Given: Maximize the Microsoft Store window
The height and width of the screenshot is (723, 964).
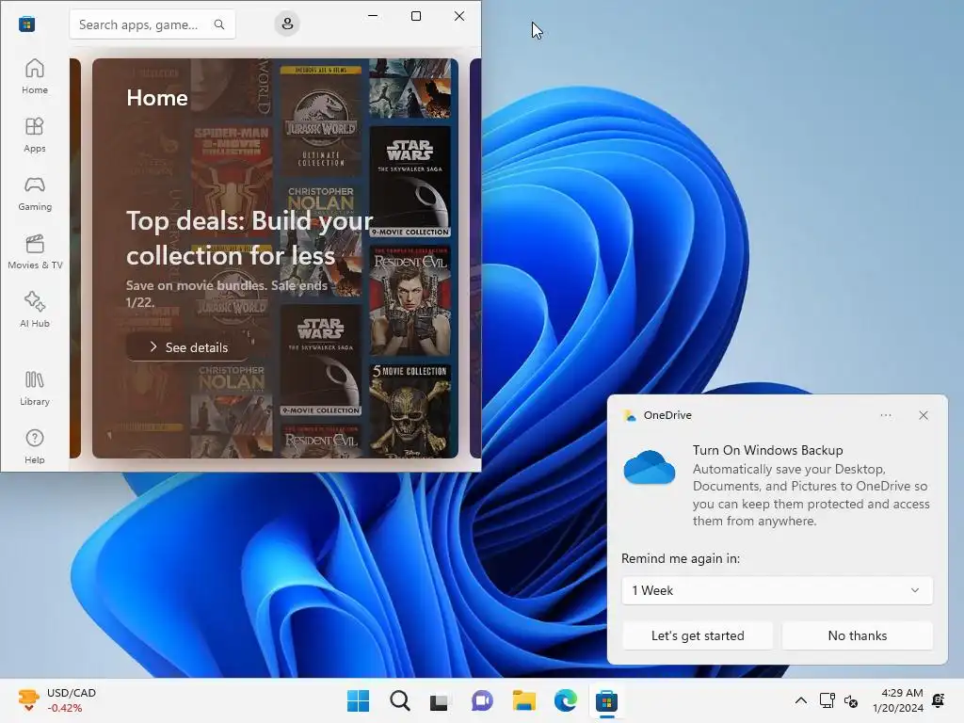Looking at the screenshot, I should pos(416,16).
